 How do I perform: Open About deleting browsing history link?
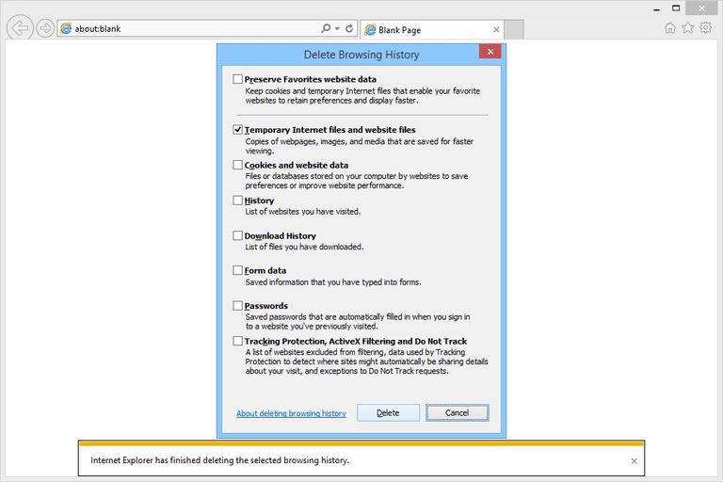click(x=291, y=413)
